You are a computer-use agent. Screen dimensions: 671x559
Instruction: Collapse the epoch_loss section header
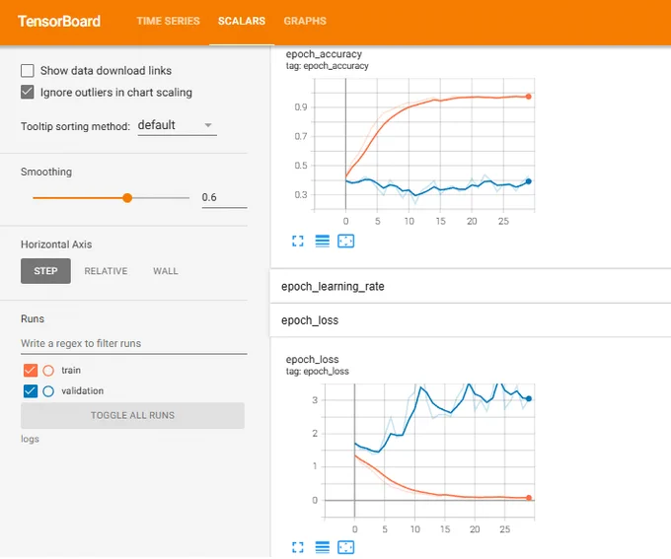(x=471, y=320)
